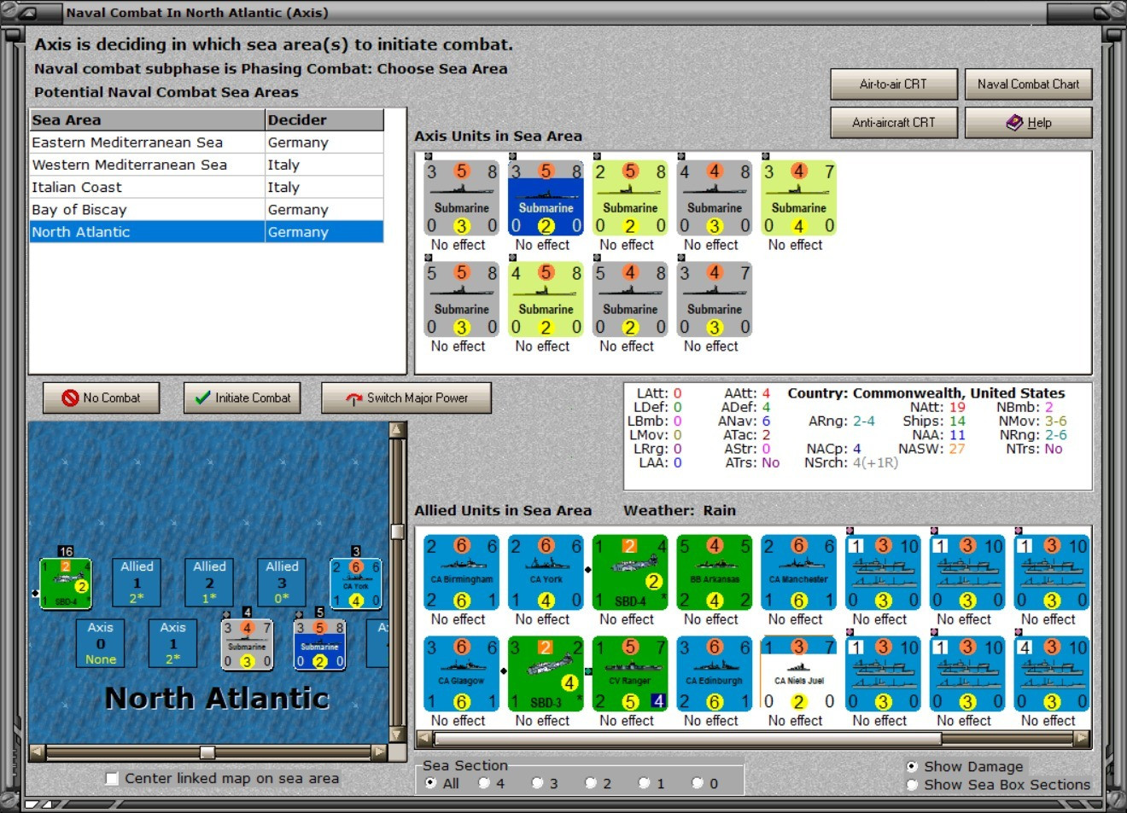Pick the SBD-3 aircraft counter
Image resolution: width=1127 pixels, height=813 pixels.
tap(546, 674)
